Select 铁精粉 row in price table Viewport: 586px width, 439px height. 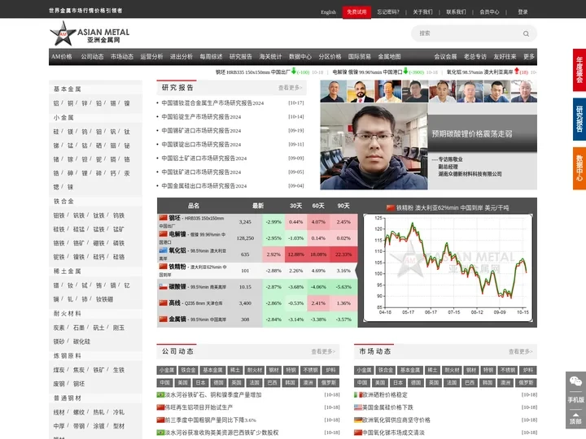(x=257, y=270)
